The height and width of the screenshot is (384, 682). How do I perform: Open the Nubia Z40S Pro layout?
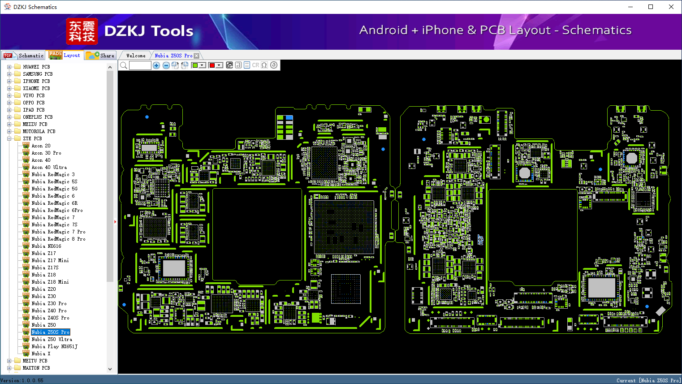50,318
